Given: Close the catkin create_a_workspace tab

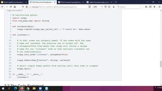Looking at the screenshot, I should [x=112, y=2].
